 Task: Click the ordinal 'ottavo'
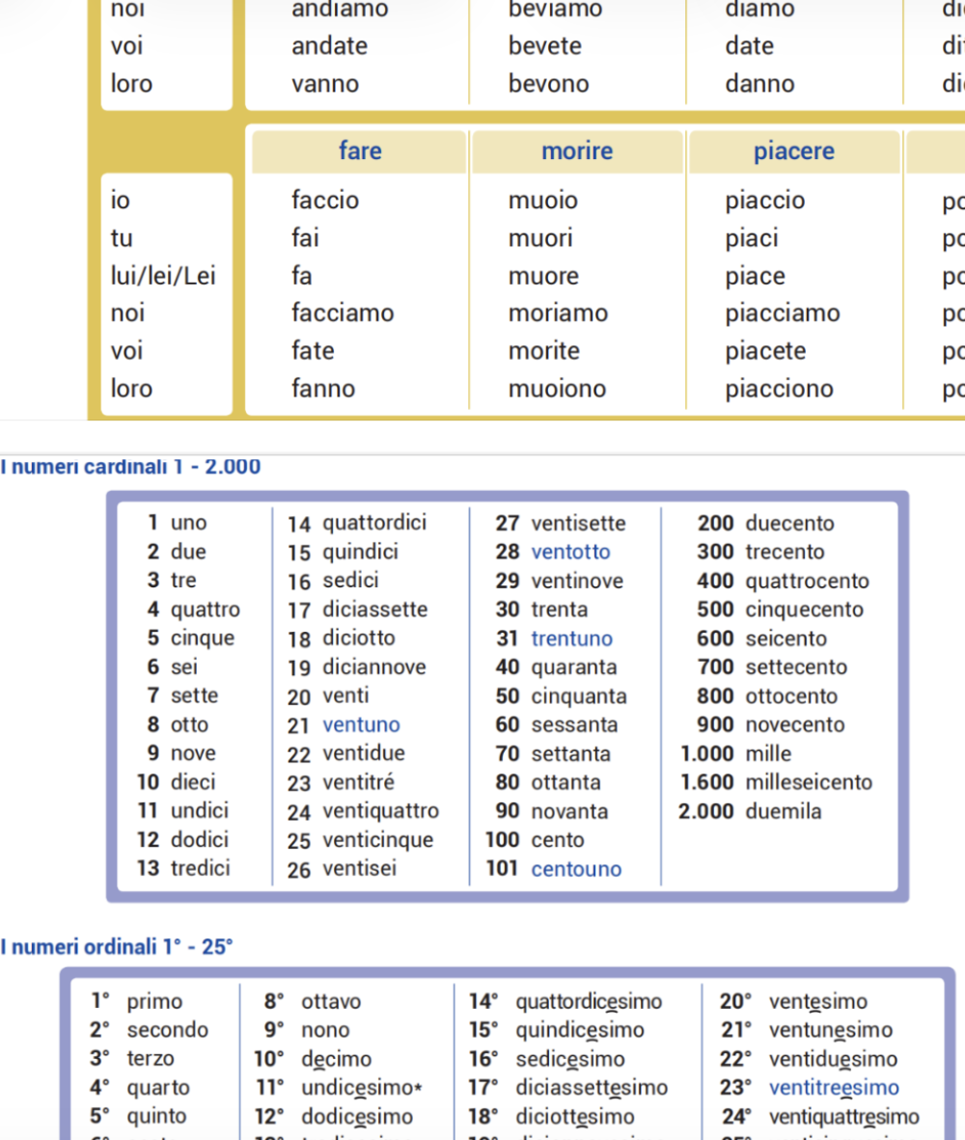pos(331,1002)
